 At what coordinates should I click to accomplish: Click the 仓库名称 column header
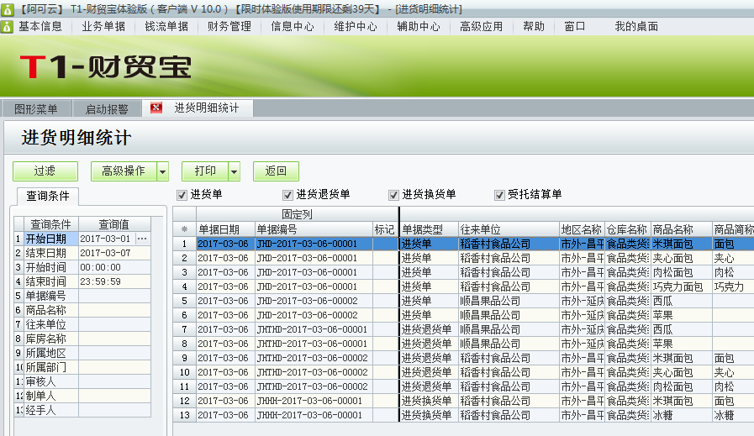click(628, 229)
